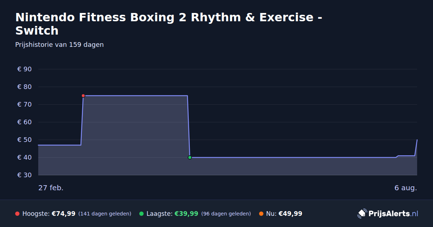Image resolution: width=433 pixels, height=227 pixels.
Task: Click the Prijshistorie van 159 dagen subtitle
Action: pyautogui.click(x=60, y=45)
